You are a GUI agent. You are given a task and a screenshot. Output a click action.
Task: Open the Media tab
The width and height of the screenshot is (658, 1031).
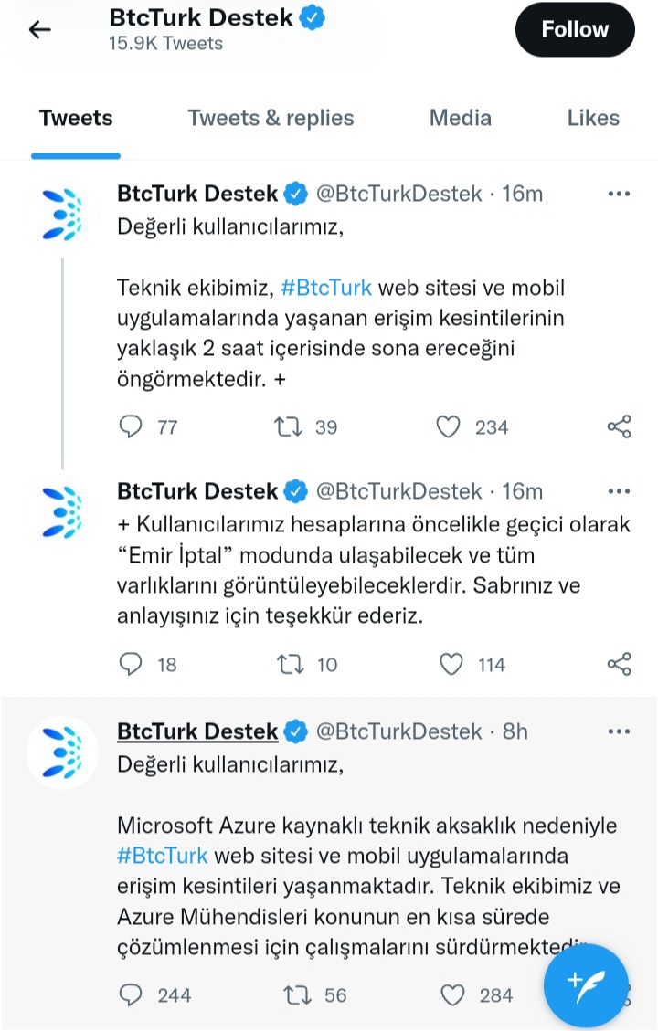[460, 118]
